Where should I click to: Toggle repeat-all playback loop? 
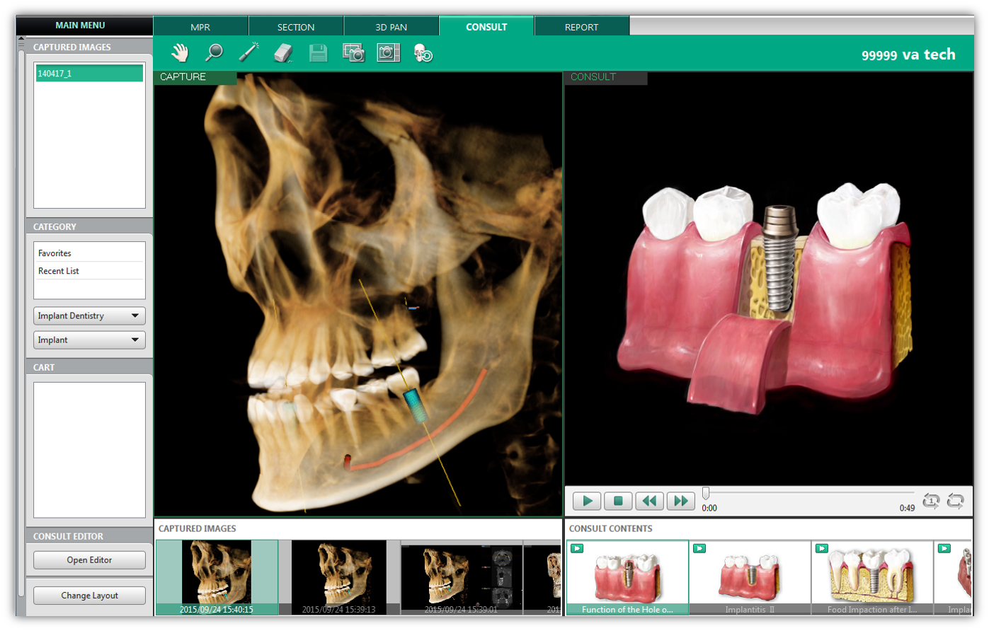[x=955, y=501]
